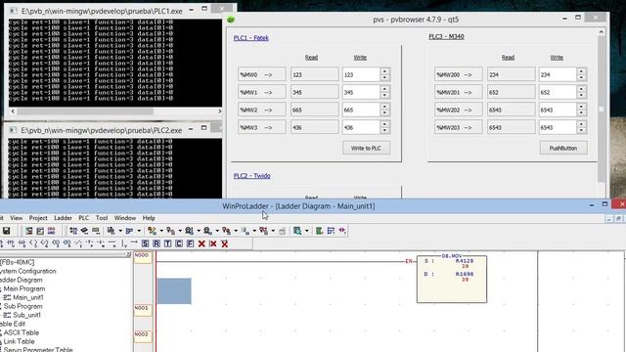This screenshot has height=352, width=626.
Task: Click the green pvbrowser app icon
Action: pyautogui.click(x=231, y=20)
